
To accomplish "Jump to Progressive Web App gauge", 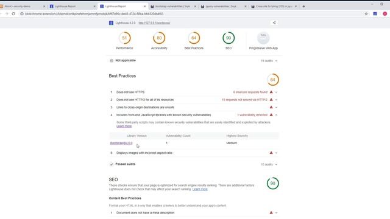I will pyautogui.click(x=263, y=38).
